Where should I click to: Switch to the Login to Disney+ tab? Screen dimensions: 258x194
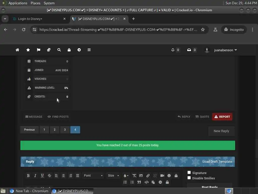click(x=39, y=19)
